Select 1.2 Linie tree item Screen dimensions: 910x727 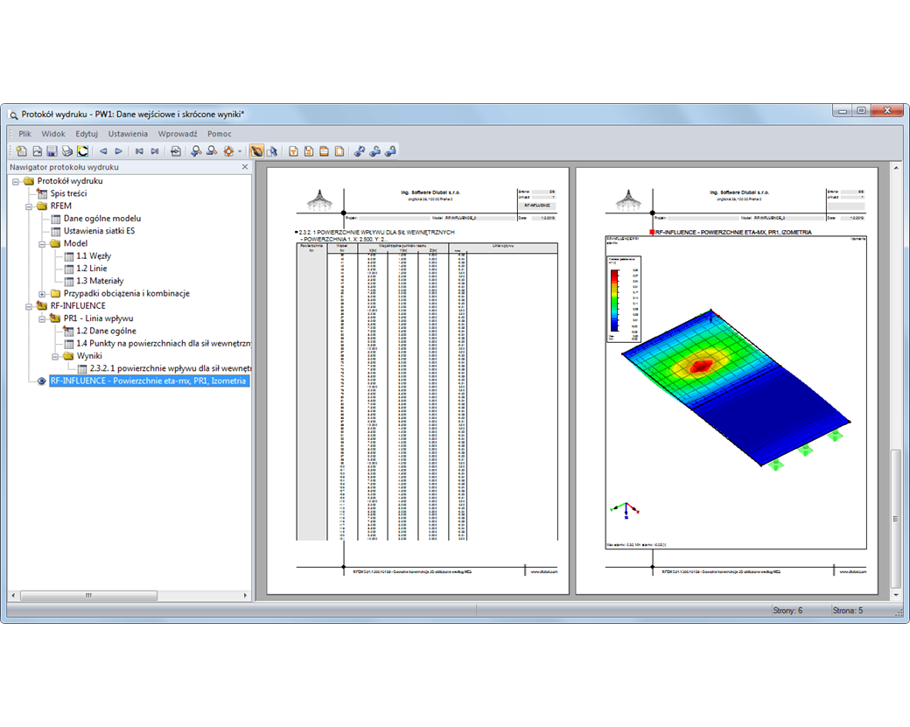pos(92,269)
